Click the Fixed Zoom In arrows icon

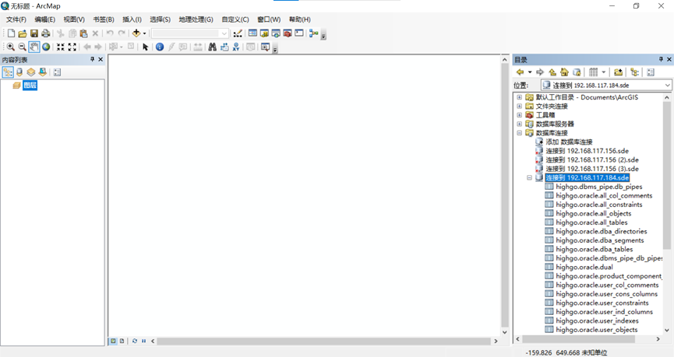61,47
